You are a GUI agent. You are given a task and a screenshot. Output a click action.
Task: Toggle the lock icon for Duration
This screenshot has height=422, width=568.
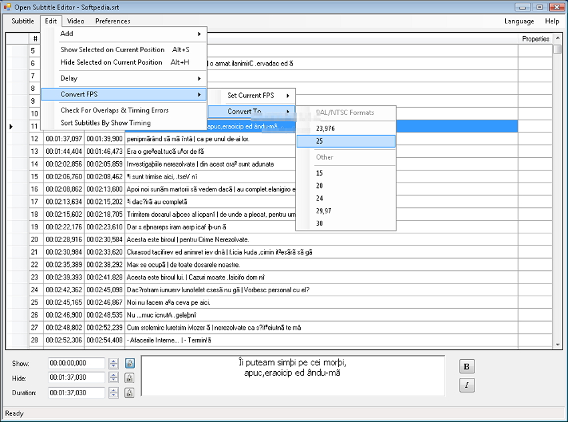(130, 393)
